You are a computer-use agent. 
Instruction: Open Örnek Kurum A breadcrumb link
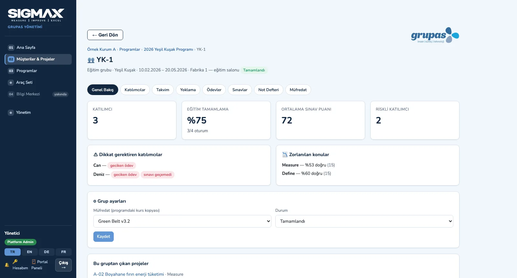tap(101, 49)
